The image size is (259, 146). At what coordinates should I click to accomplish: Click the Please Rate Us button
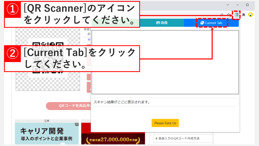click(165, 123)
